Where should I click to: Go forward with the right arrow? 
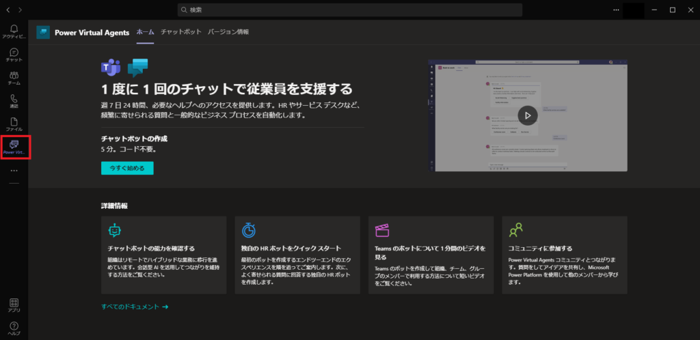(x=20, y=10)
